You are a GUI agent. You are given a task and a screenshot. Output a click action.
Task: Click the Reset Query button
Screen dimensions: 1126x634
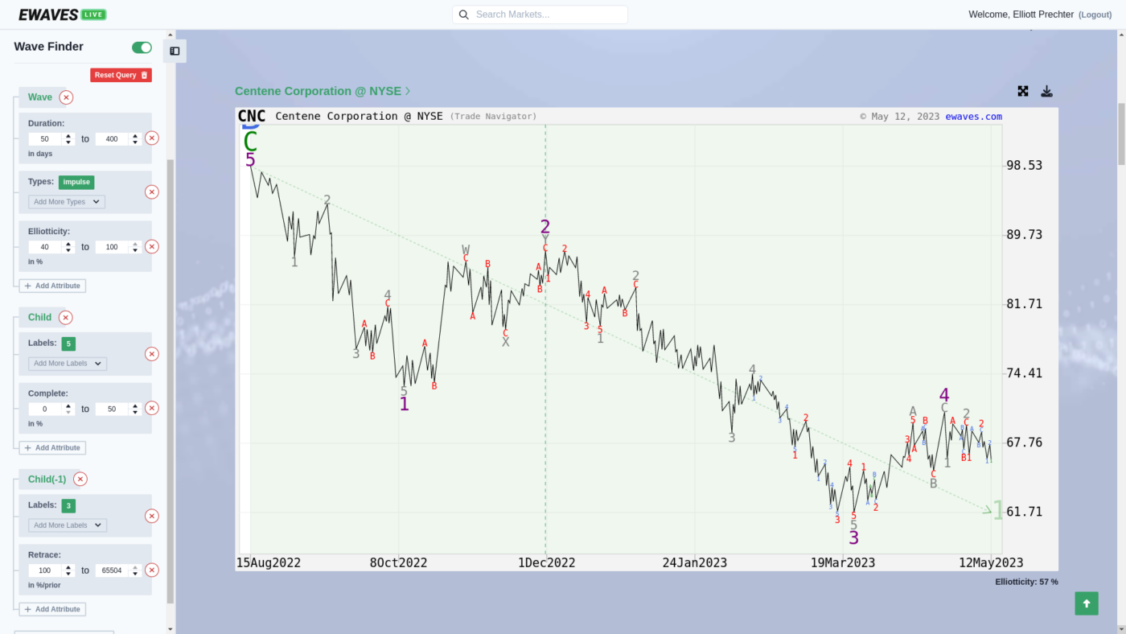click(121, 75)
